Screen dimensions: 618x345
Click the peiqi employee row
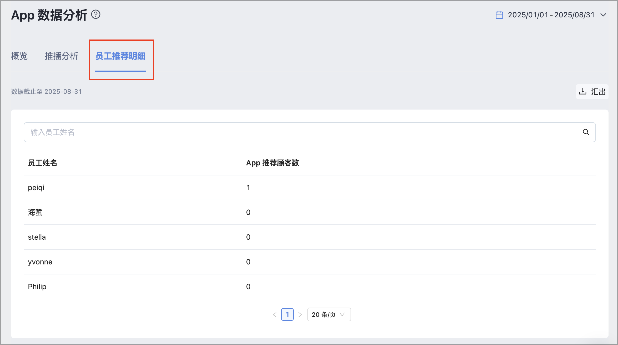tap(310, 188)
